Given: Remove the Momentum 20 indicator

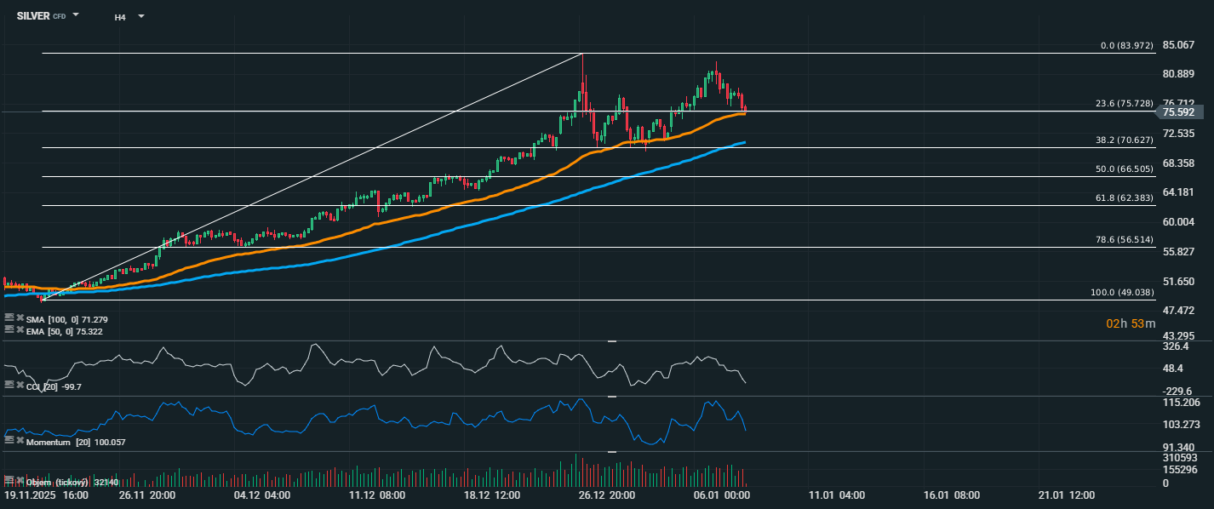Looking at the screenshot, I should [20, 441].
